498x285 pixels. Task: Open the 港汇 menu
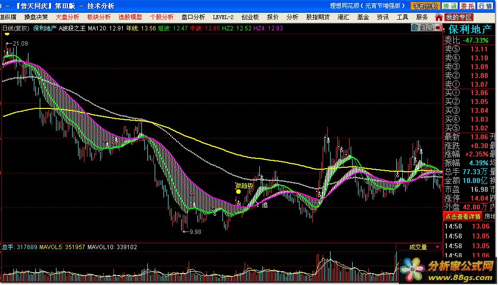[x=343, y=17]
